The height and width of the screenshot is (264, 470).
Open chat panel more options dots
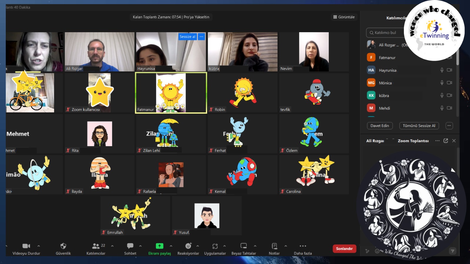(437, 141)
